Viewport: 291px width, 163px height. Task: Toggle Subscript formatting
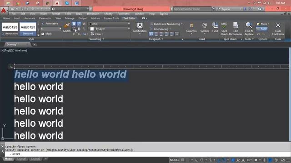point(79,34)
